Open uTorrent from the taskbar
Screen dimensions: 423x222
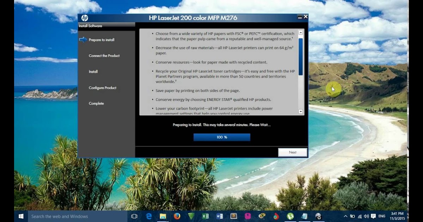(x=290, y=216)
